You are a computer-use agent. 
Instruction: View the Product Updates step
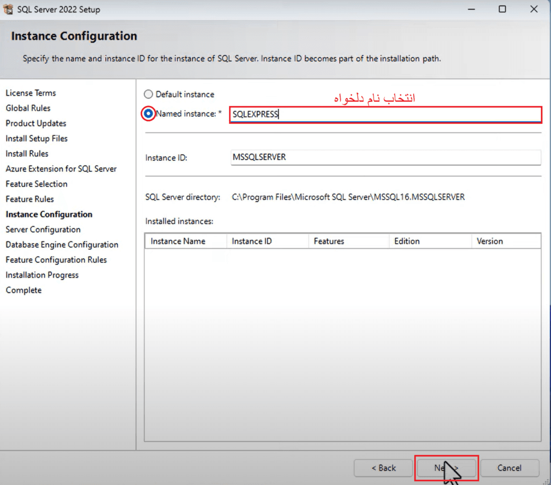[36, 123]
